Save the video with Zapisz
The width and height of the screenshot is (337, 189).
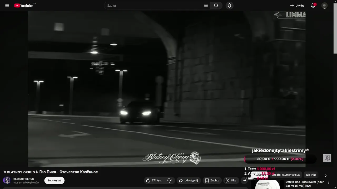coord(212,180)
